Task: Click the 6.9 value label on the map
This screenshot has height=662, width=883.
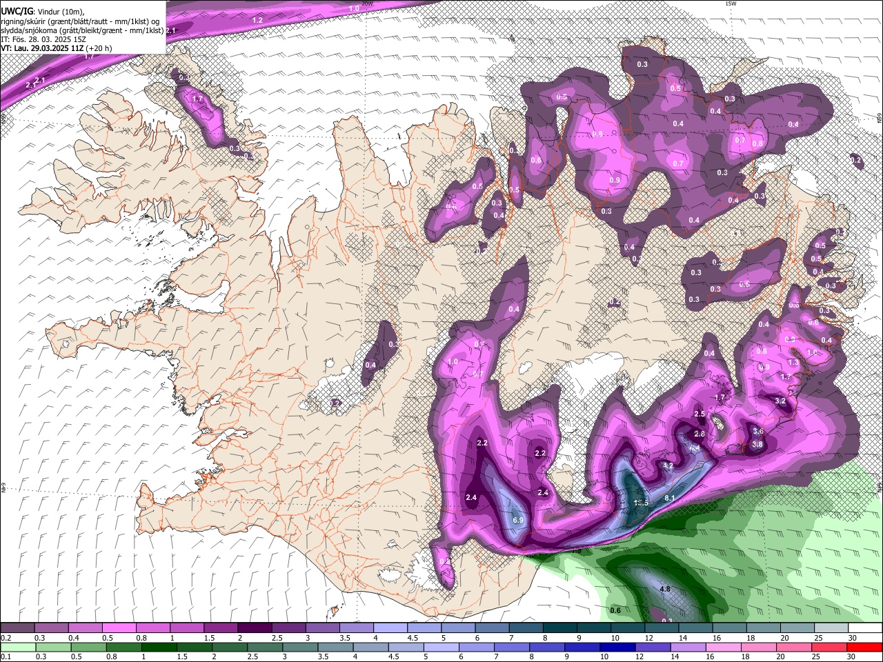Action: click(x=519, y=519)
